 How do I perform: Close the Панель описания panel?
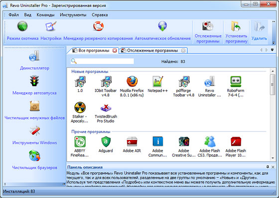point(273,167)
